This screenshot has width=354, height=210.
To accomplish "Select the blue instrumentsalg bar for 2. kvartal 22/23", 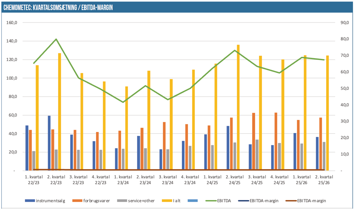I will click(49, 143).
